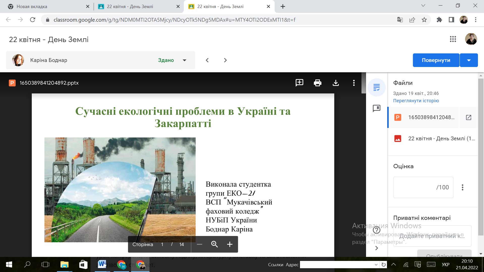Close the Новая вкладка tab
This screenshot has width=484, height=272.
pyautogui.click(x=87, y=7)
